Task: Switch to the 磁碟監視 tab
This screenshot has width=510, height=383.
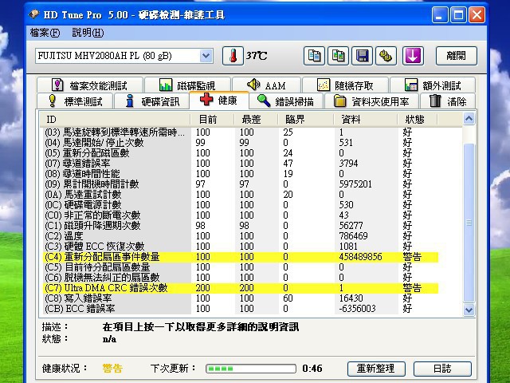Action: 188,85
